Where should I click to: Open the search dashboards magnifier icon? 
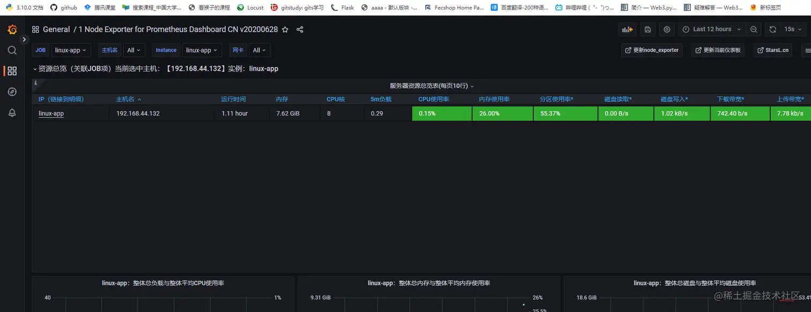(x=12, y=50)
